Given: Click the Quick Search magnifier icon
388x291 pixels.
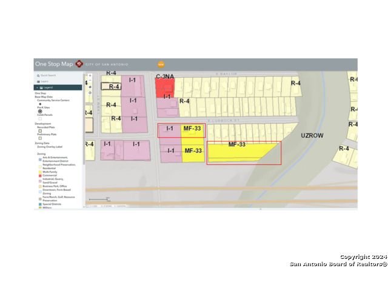Looking at the screenshot, I should point(38,75).
